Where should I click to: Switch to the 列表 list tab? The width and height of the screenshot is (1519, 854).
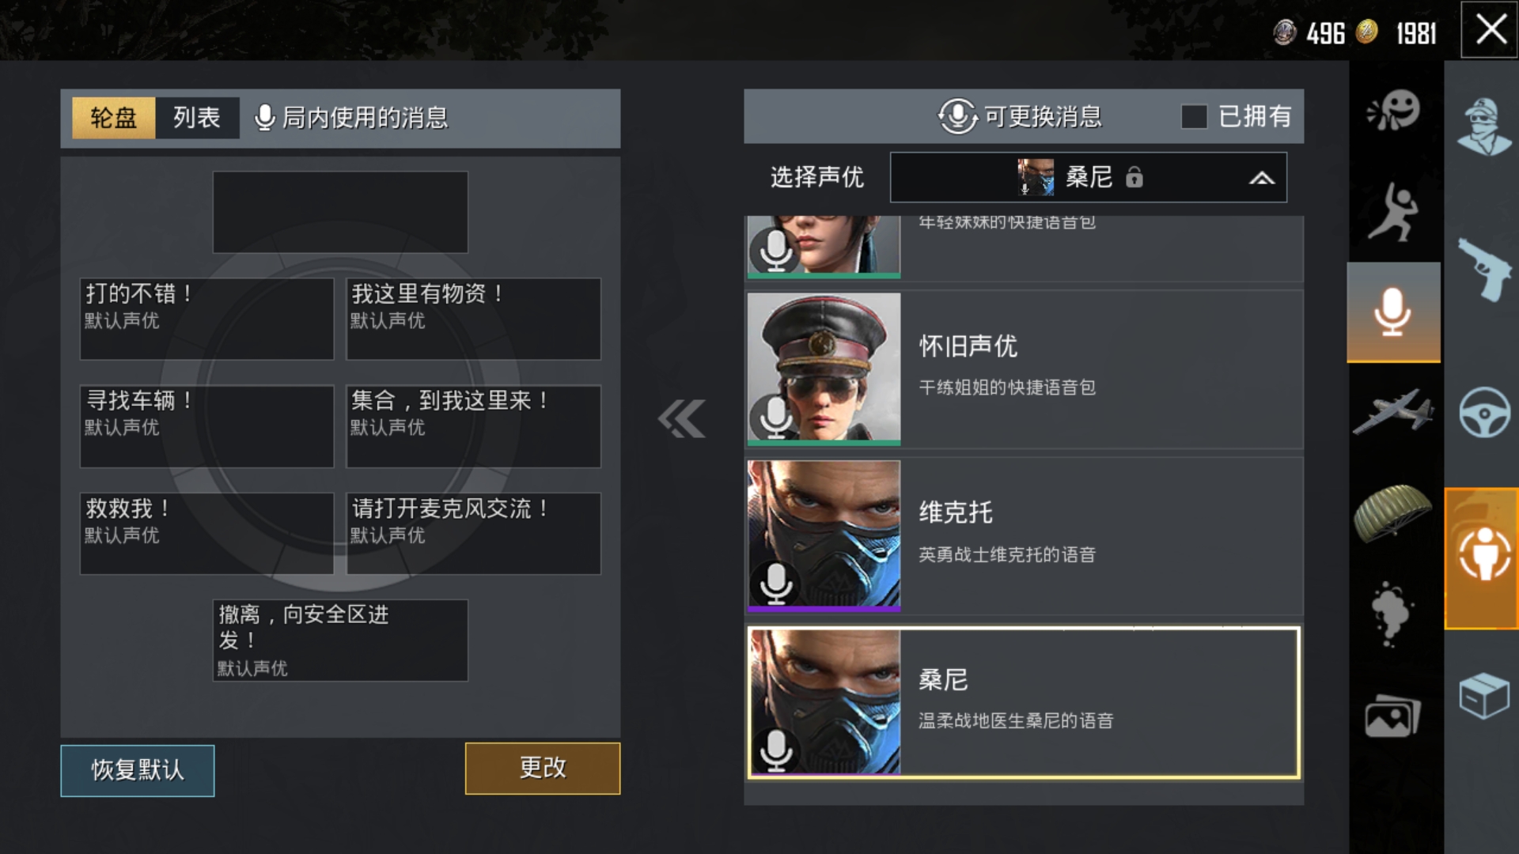coord(197,118)
